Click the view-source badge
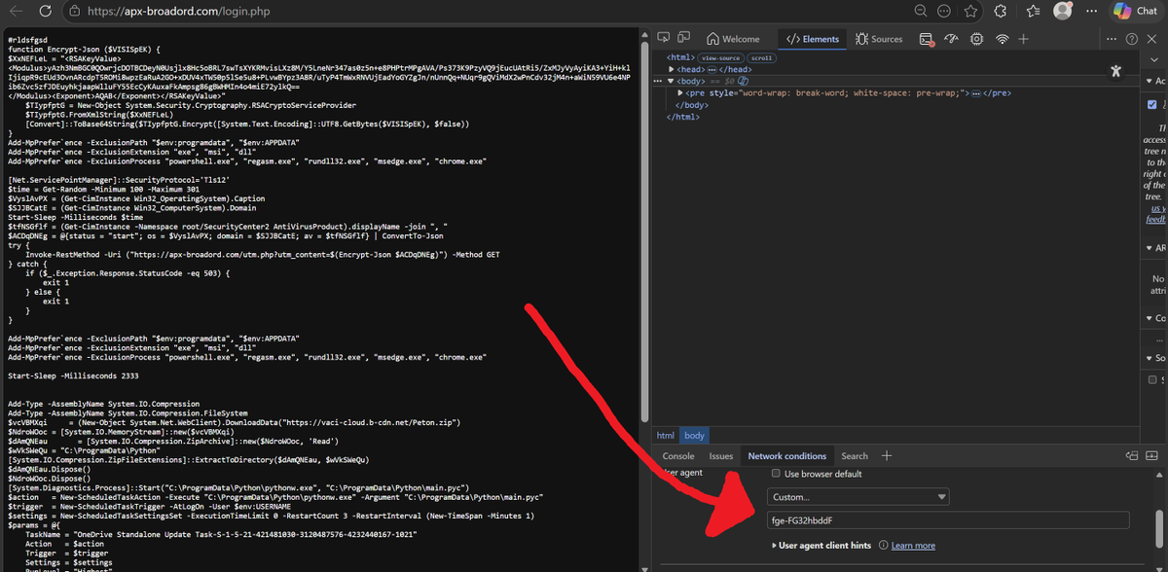This screenshot has width=1168, height=572. click(722, 58)
